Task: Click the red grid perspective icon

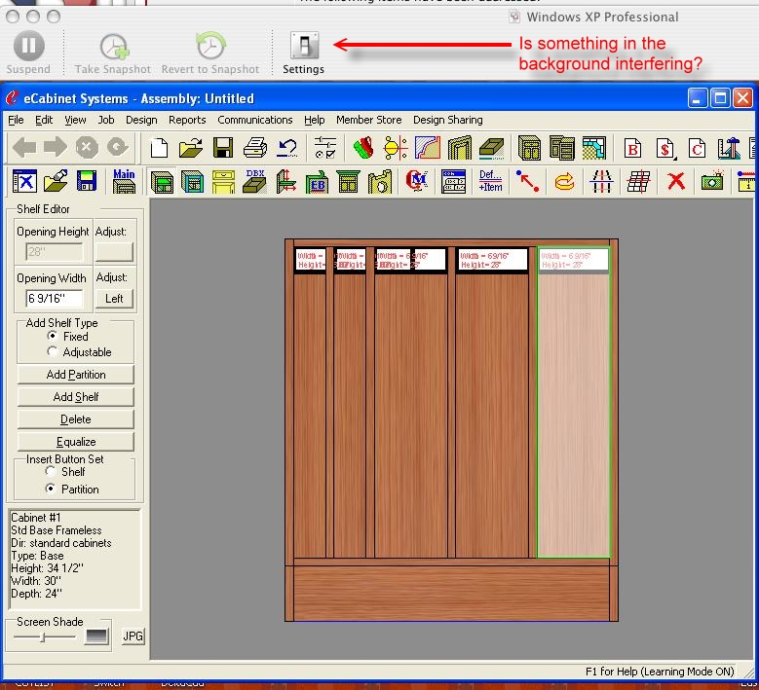Action: [x=638, y=182]
